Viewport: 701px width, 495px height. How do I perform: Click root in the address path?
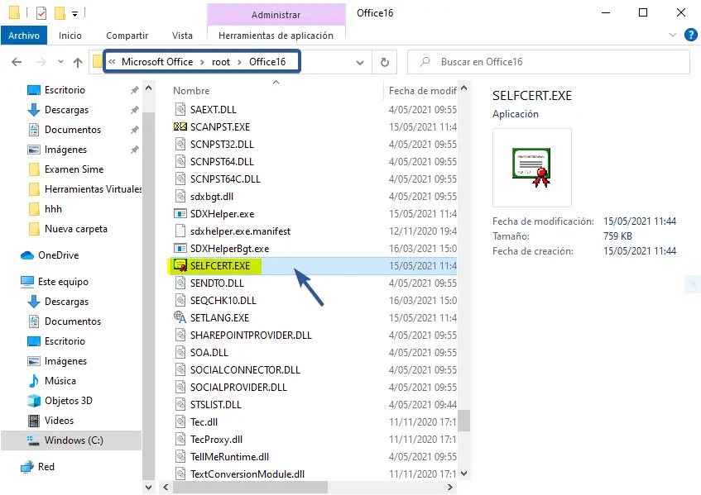tap(221, 62)
